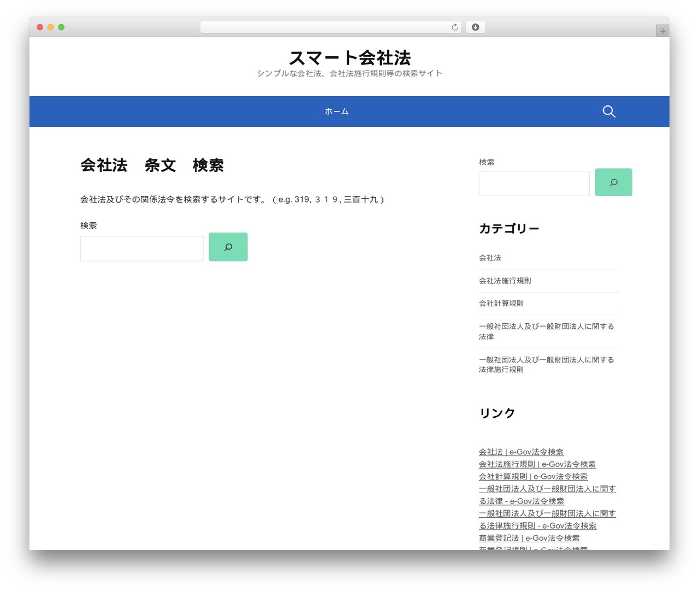Viewport: 699px width, 592px height.
Task: Open the ホーム menu item
Action: click(x=336, y=111)
